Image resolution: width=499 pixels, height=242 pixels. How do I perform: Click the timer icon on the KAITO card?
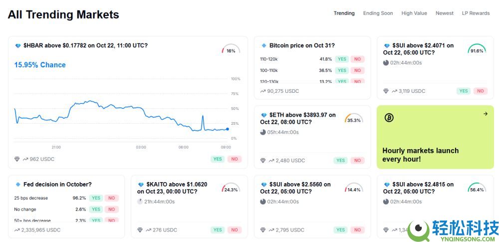[140, 202]
